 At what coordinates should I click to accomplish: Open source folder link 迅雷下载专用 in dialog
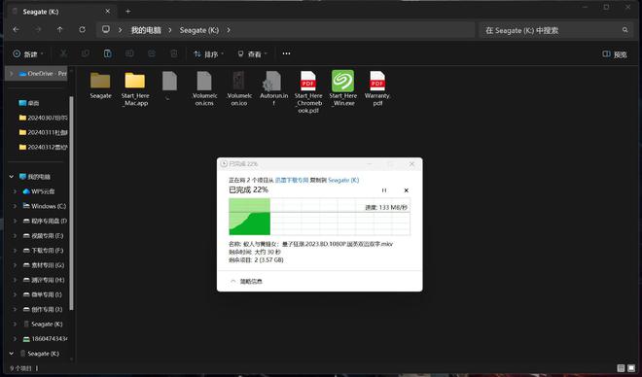click(x=292, y=180)
